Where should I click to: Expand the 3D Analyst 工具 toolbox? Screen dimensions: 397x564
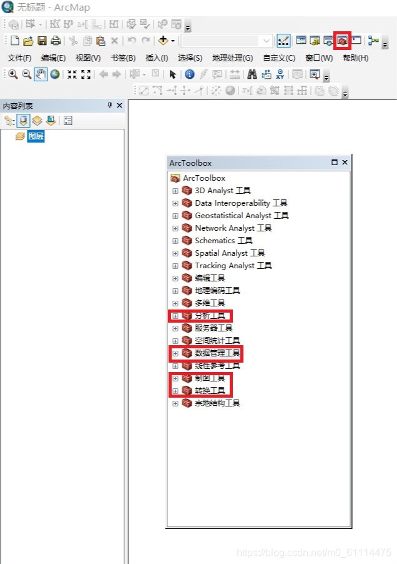[x=175, y=191]
